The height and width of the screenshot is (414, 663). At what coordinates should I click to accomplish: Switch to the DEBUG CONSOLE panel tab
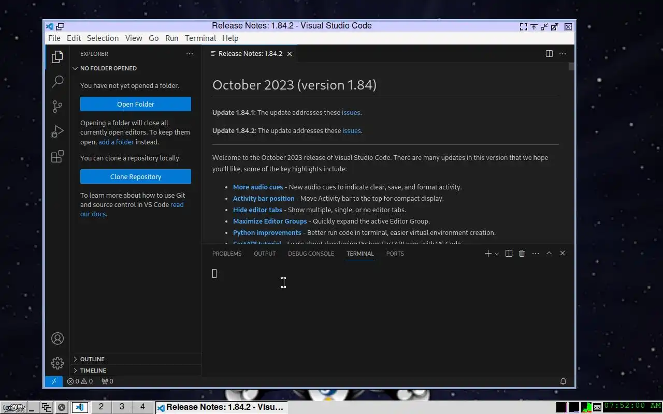pos(311,254)
